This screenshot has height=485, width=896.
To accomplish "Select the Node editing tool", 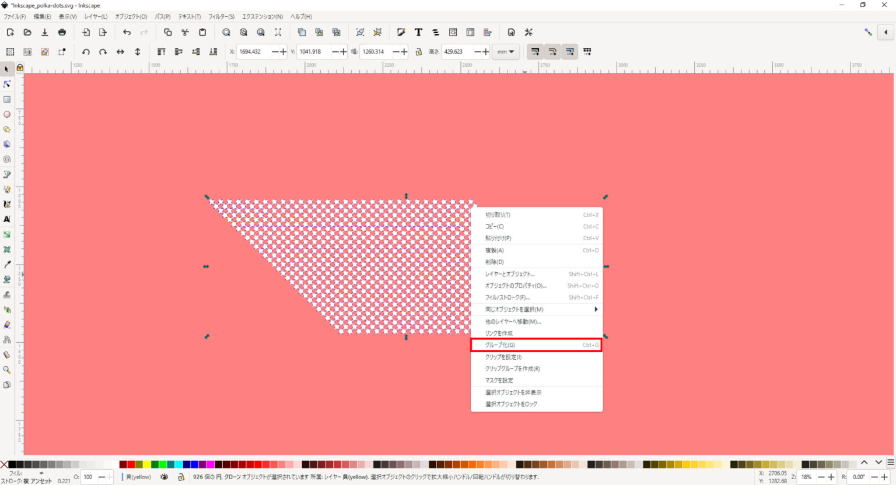I will click(x=7, y=84).
